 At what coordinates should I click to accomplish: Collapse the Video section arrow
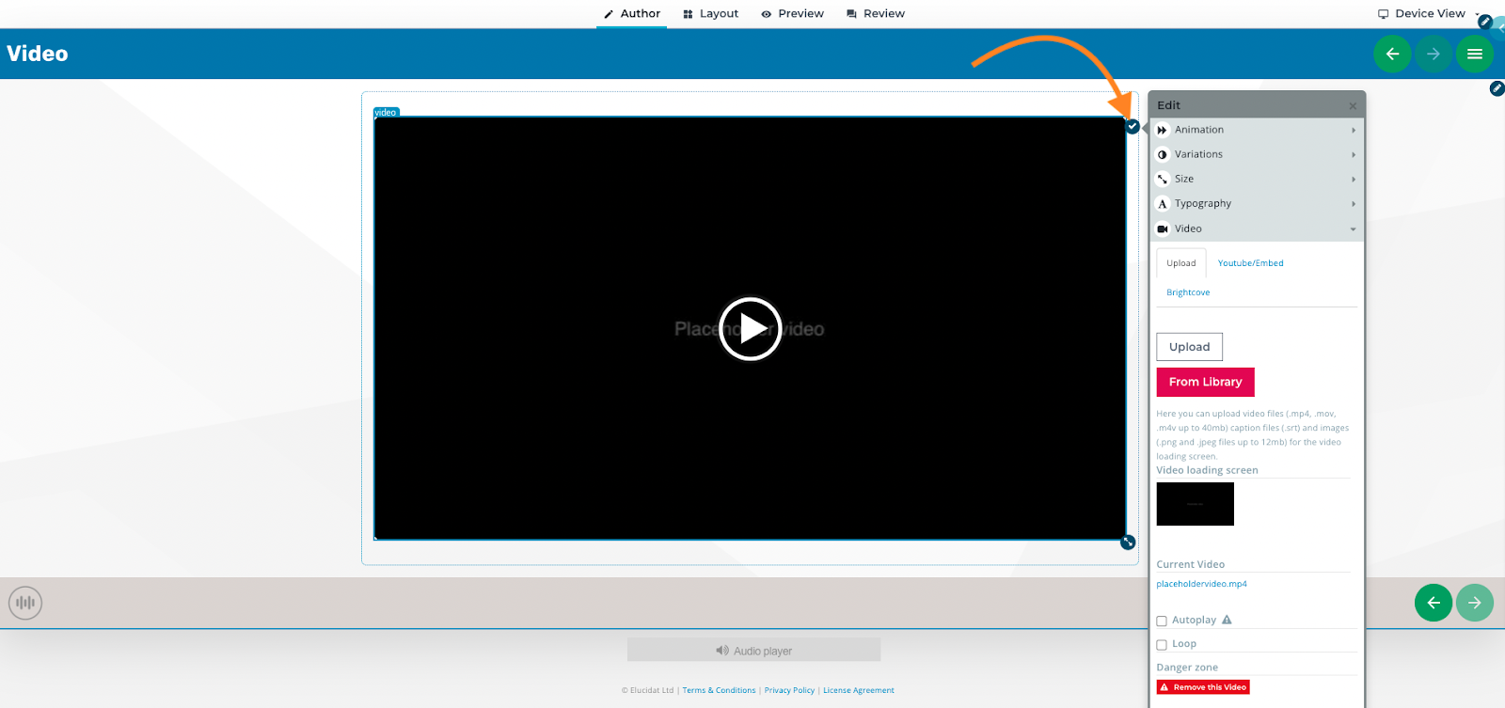(1354, 228)
